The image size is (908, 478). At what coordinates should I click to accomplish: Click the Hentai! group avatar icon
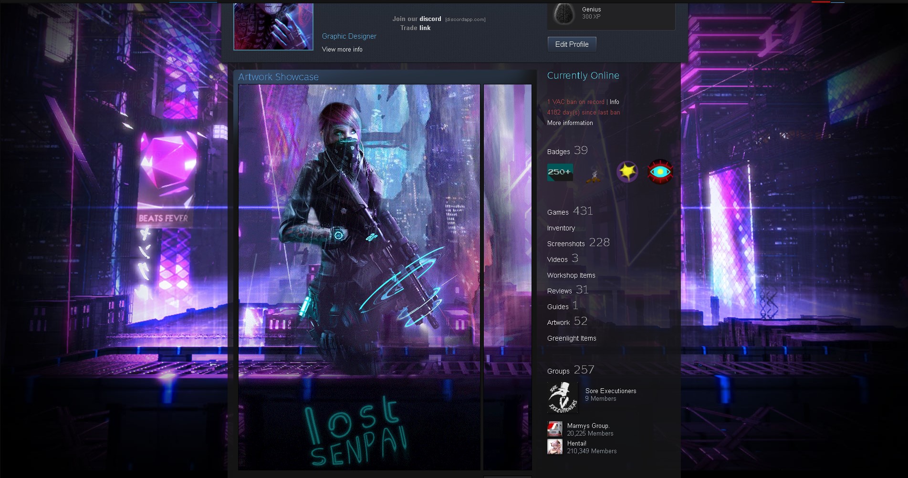(555, 447)
